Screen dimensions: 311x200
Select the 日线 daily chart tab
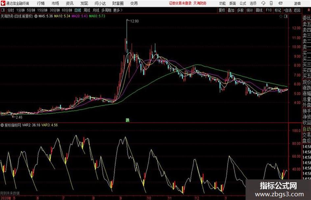coord(78,10)
